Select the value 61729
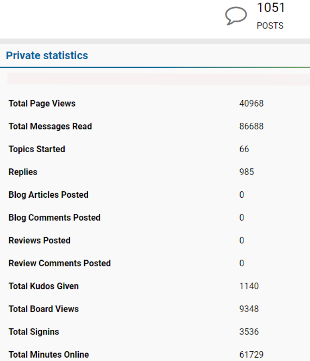 [x=251, y=355]
